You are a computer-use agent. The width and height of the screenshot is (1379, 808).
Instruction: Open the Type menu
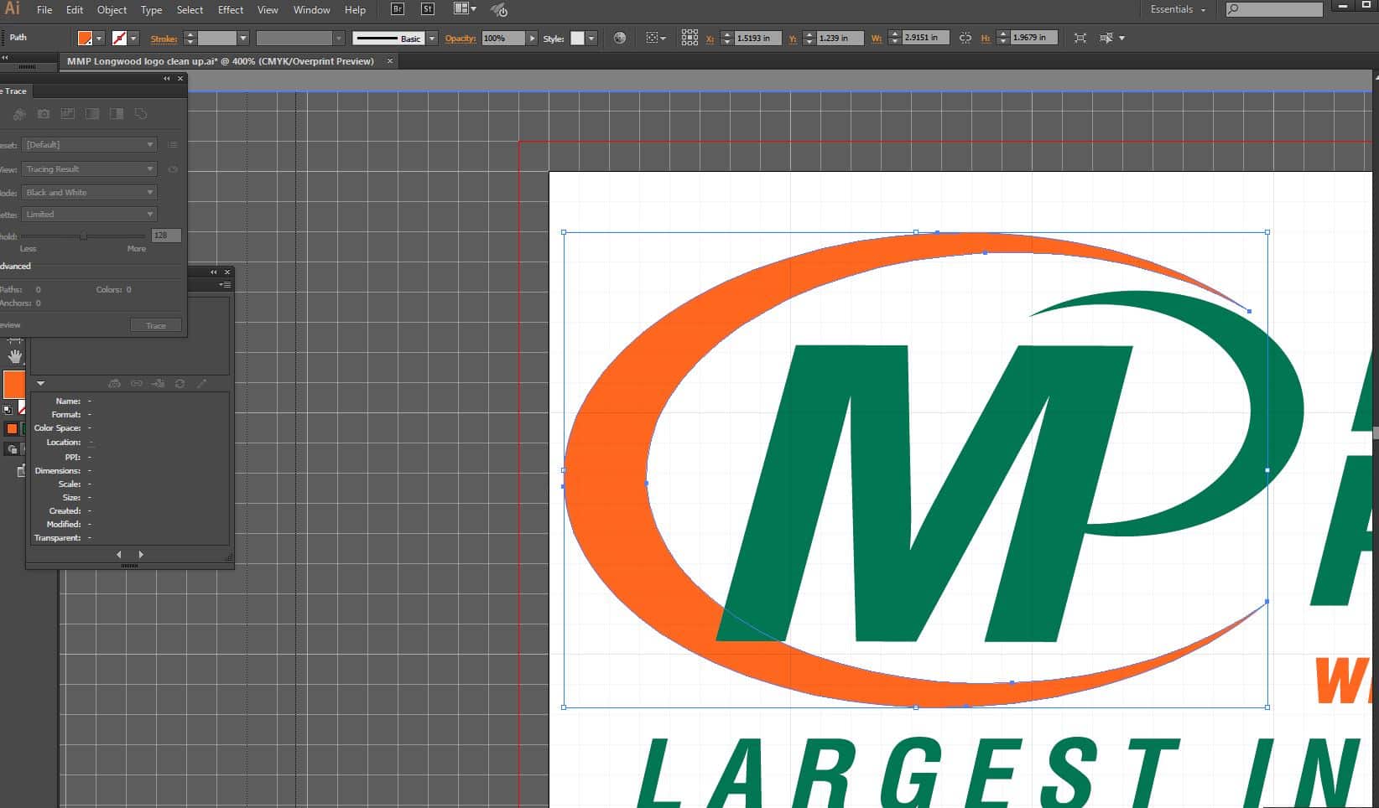[151, 10]
